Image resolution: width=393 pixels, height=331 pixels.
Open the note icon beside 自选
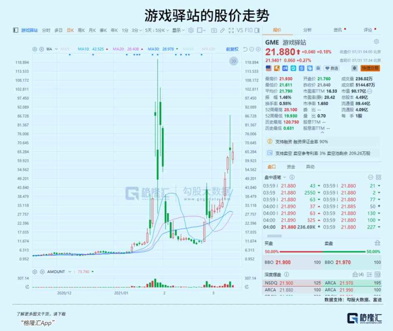click(x=318, y=68)
